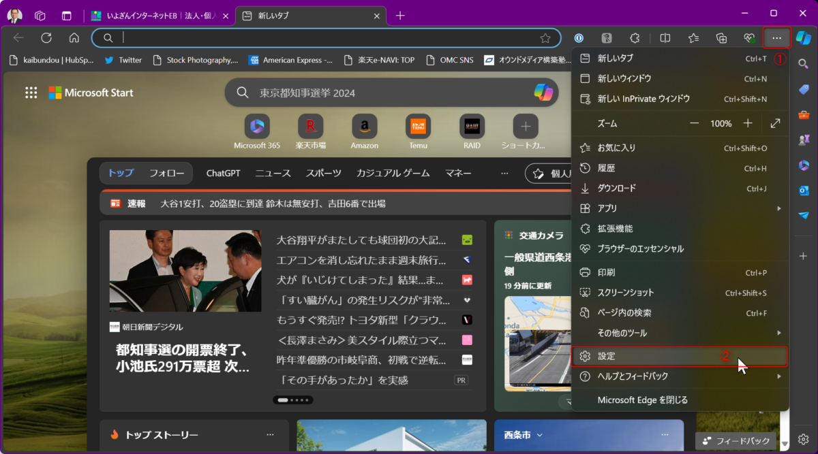This screenshot has width=818, height=454.
Task: Open the Twitter bookmark
Action: click(x=123, y=60)
